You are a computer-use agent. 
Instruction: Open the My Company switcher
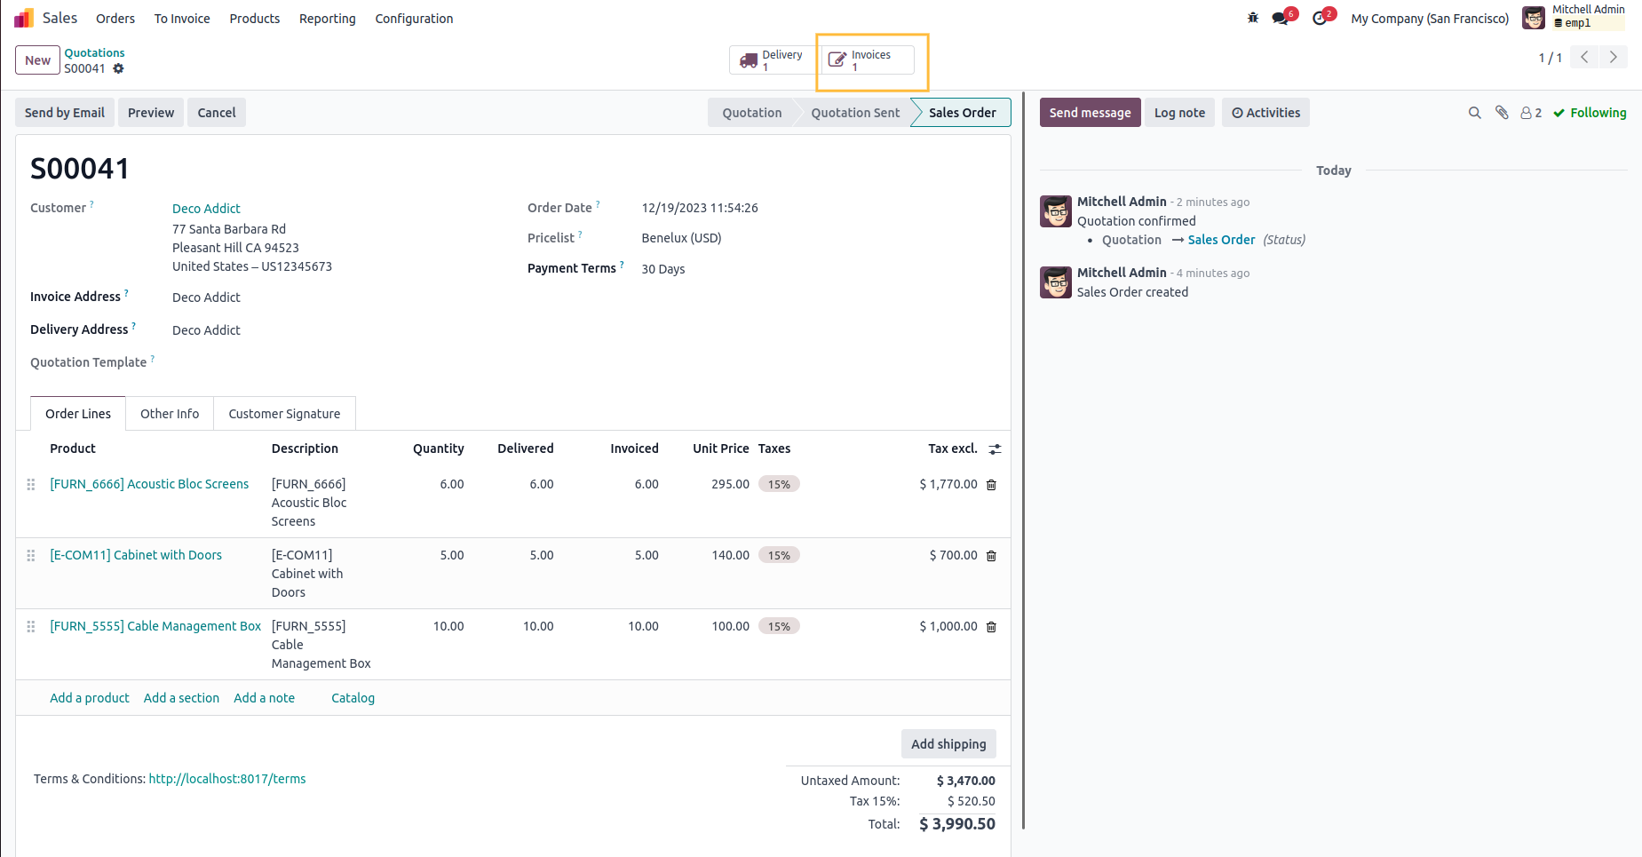1429,19
